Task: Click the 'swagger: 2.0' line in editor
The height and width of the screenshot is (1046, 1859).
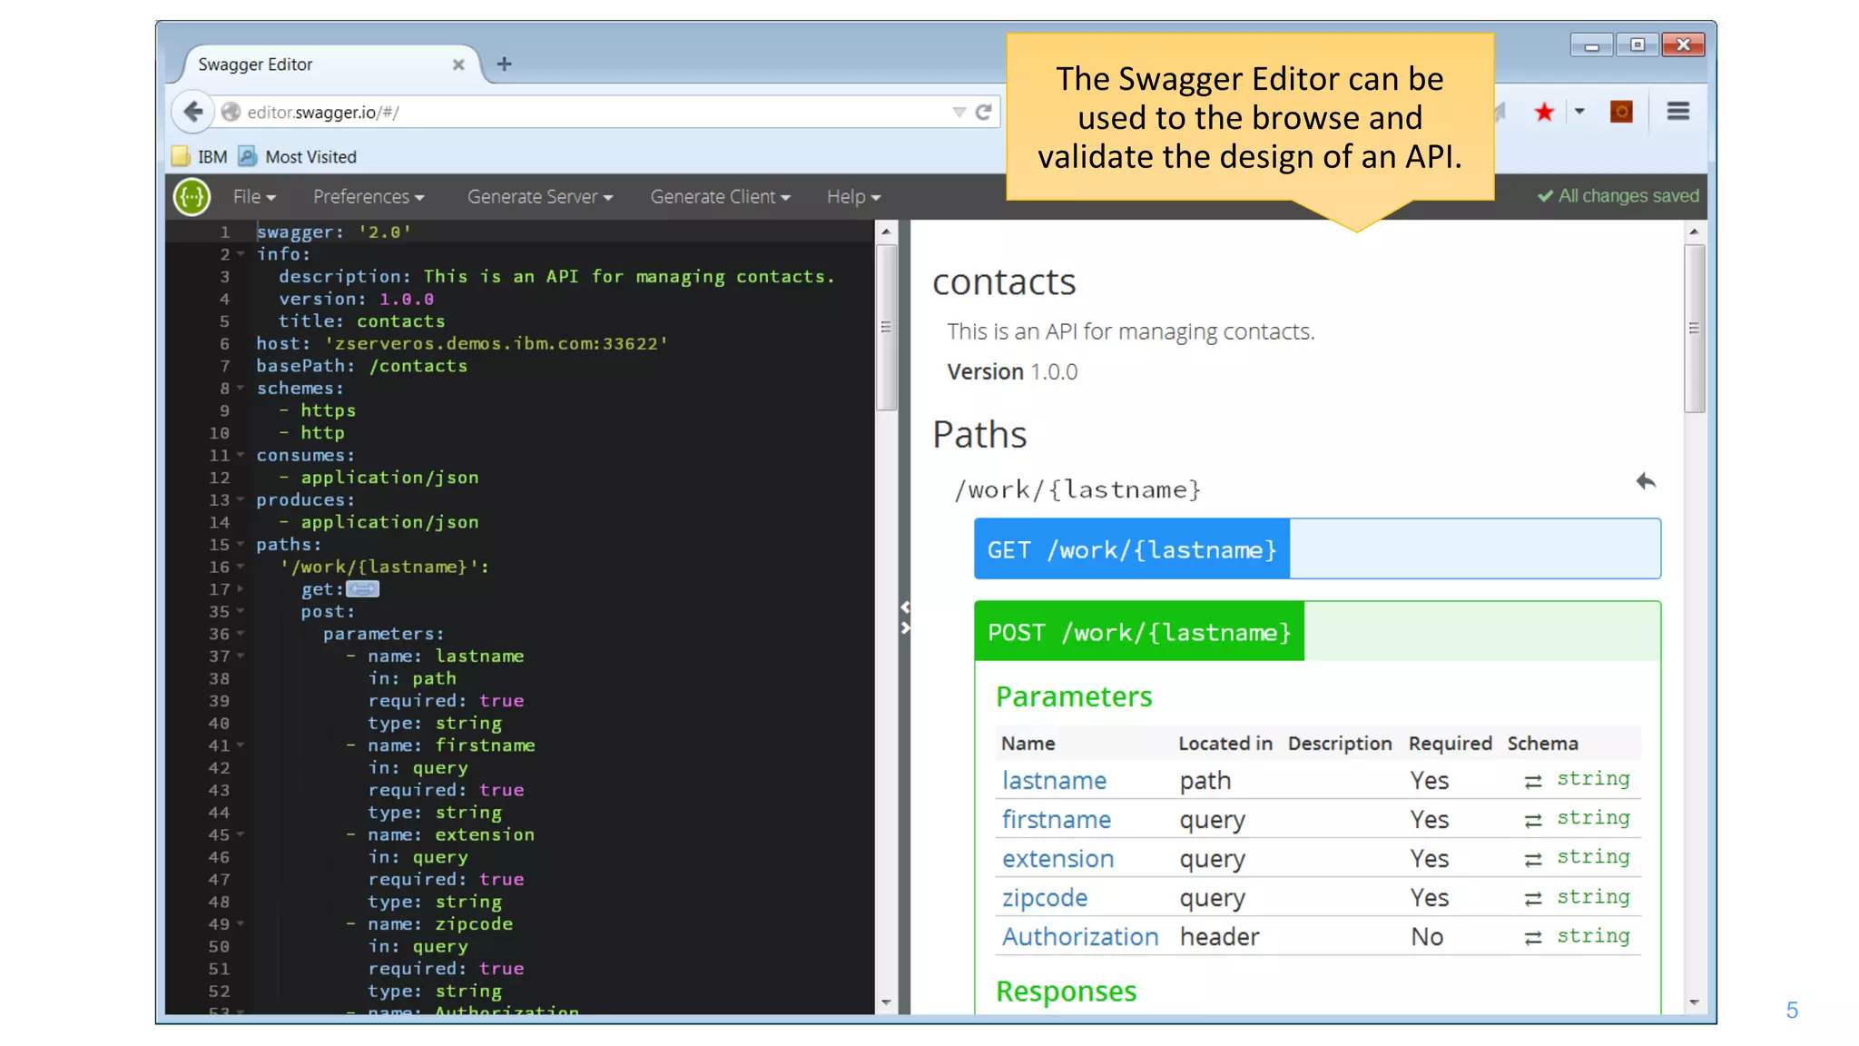Action: tap(333, 232)
